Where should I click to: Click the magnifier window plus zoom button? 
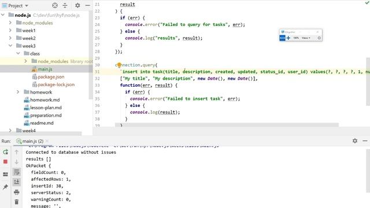tap(288, 38)
